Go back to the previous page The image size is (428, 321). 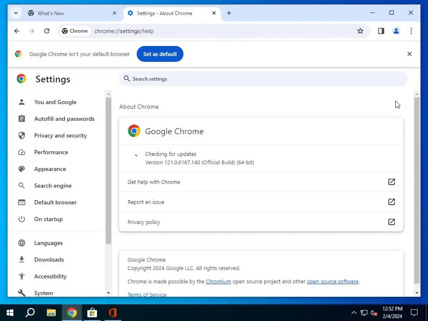17,31
